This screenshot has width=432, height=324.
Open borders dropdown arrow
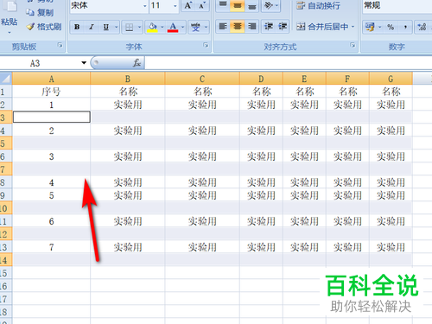[139, 27]
